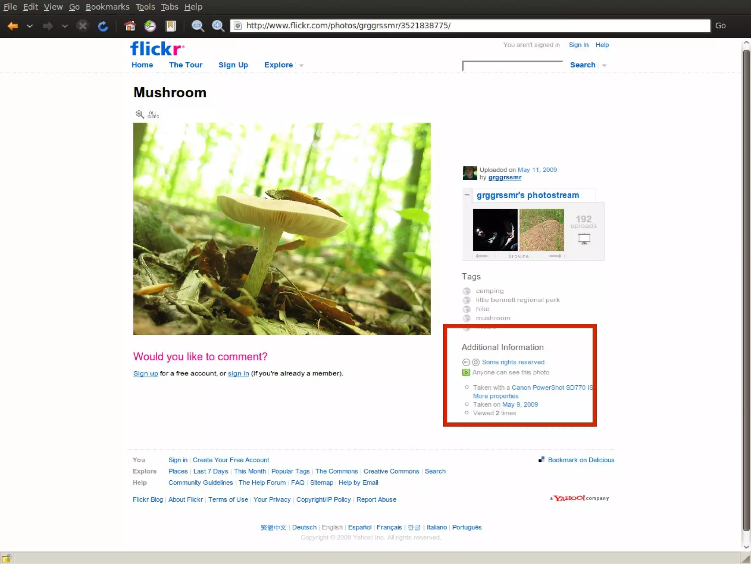Click the Go button
Viewport: 751px width, 564px height.
tap(720, 26)
